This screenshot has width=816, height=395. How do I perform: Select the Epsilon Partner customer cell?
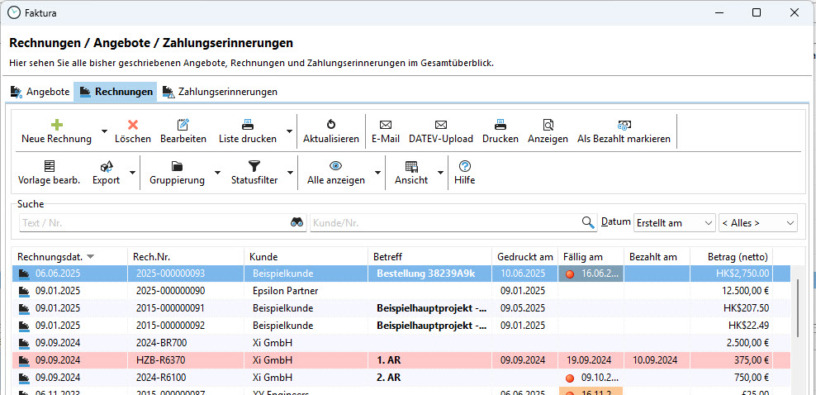pyautogui.click(x=306, y=291)
